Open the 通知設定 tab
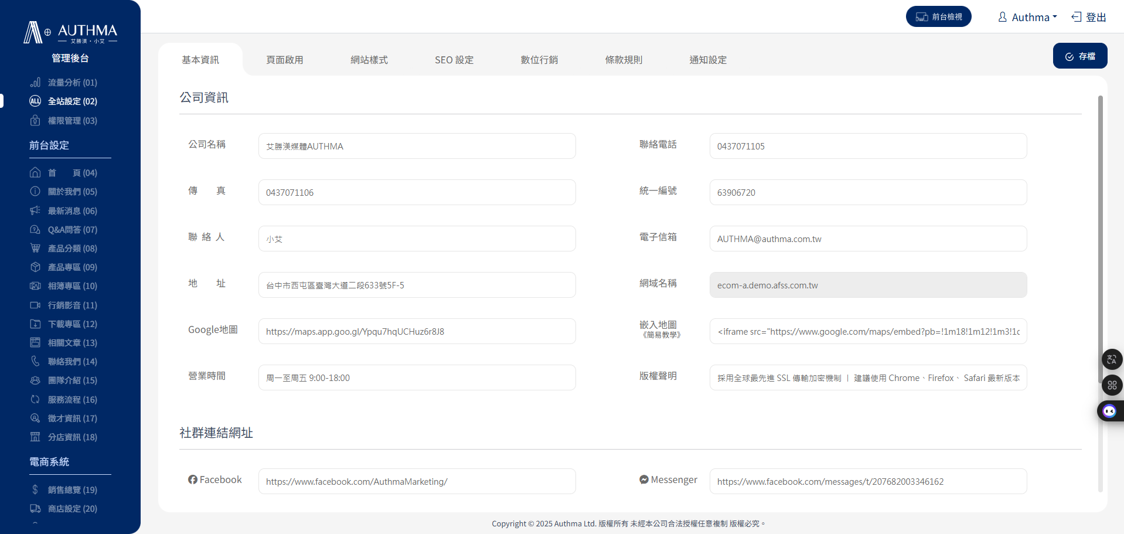Screen dimensions: 1124x534 tap(708, 60)
